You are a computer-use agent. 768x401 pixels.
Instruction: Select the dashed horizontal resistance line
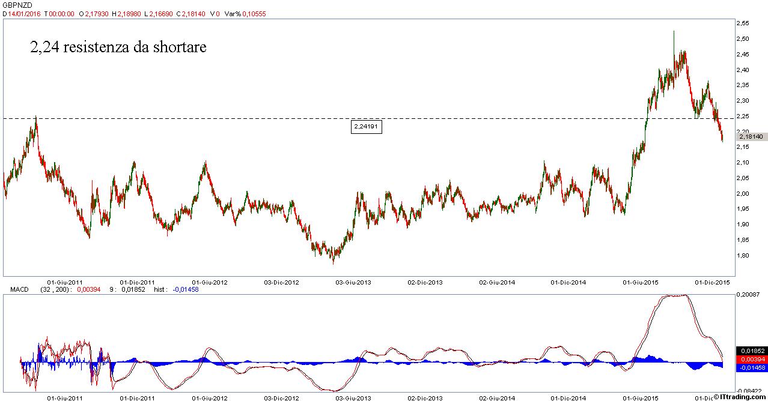[240, 118]
